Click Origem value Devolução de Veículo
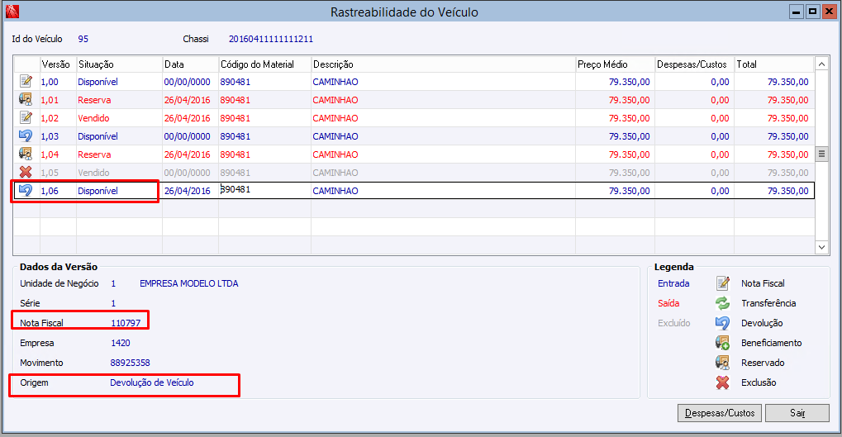The height and width of the screenshot is (437, 842). 152,382
